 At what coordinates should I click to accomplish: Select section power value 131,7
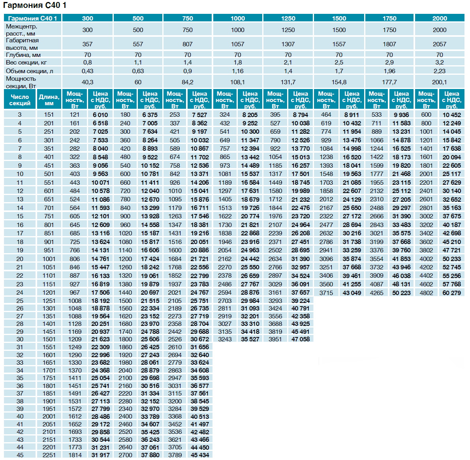(288, 82)
